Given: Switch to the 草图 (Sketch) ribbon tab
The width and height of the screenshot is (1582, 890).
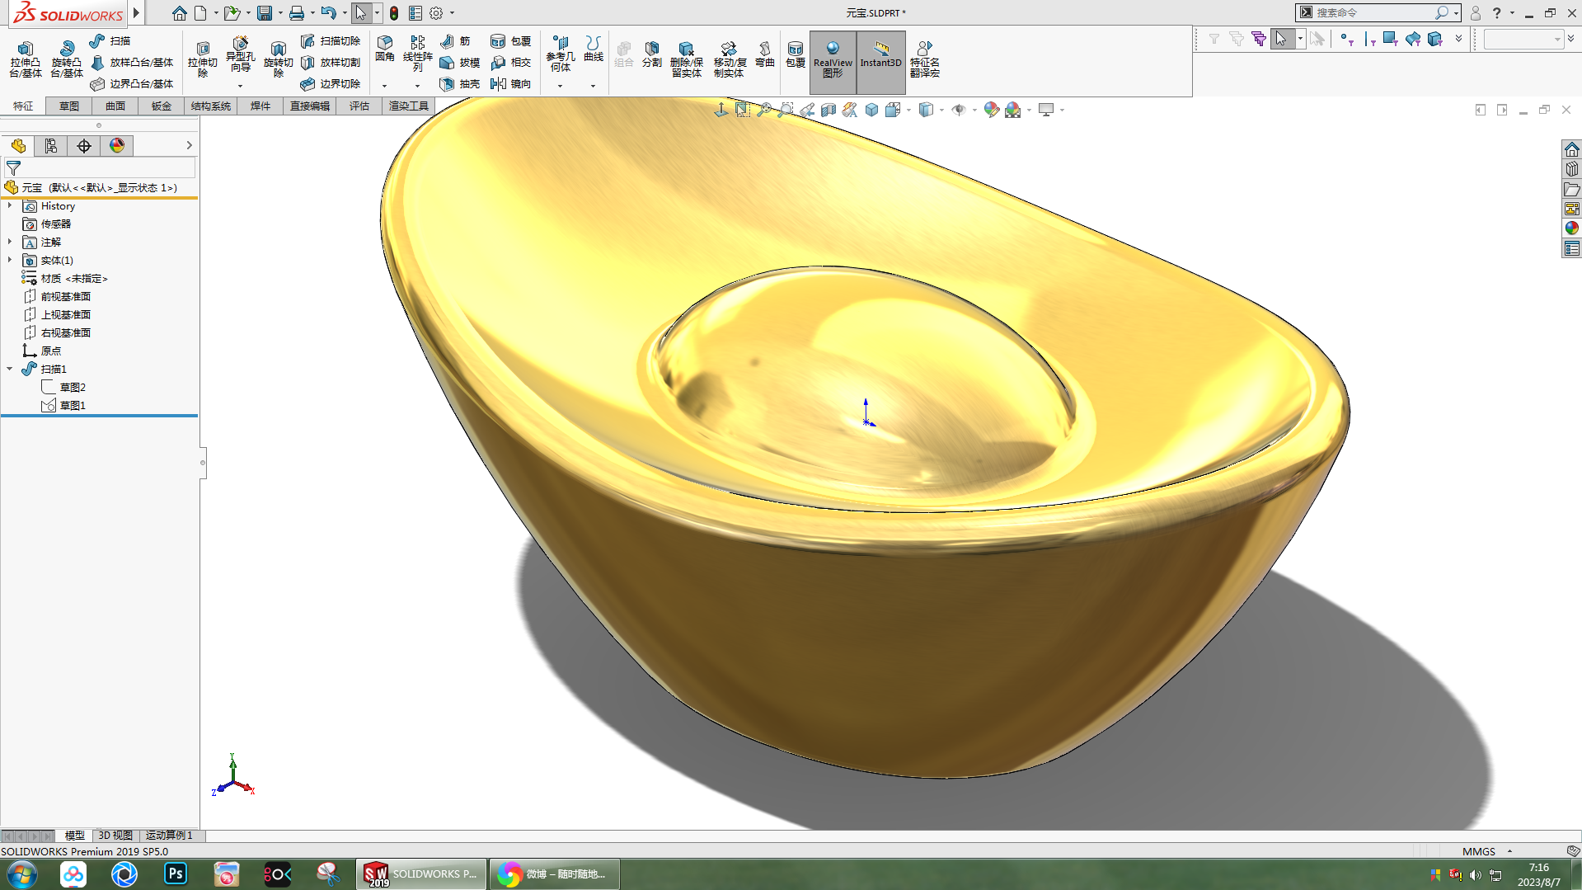Looking at the screenshot, I should [69, 106].
